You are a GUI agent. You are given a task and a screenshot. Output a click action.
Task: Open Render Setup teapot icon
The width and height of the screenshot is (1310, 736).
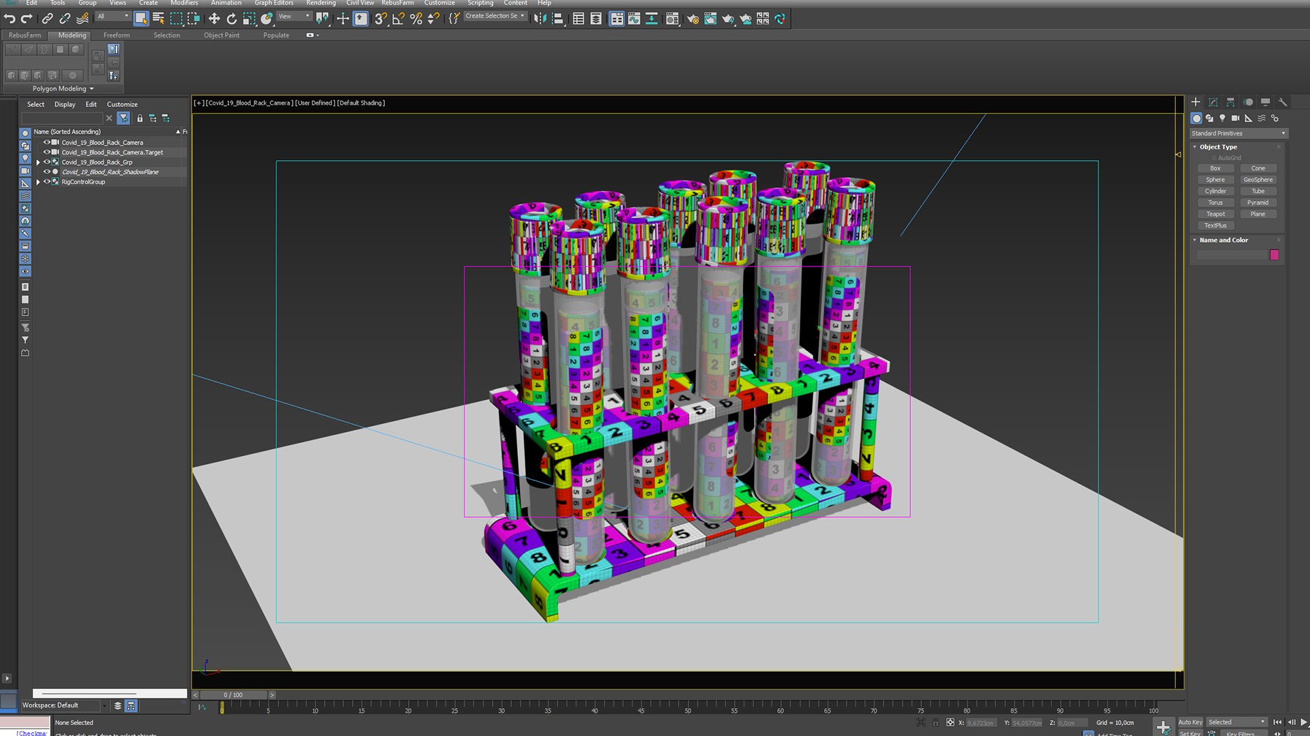693,19
